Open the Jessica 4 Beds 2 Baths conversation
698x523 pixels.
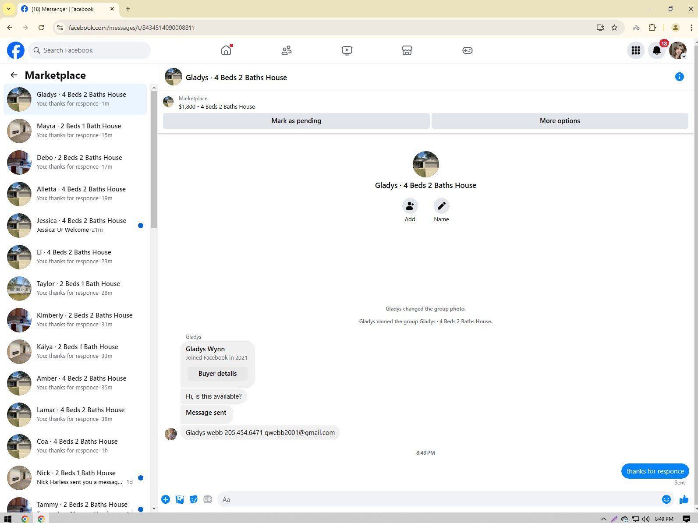click(x=75, y=226)
